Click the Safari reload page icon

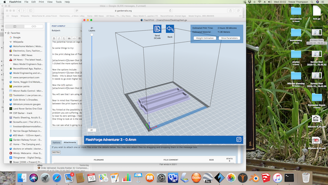(x=170, y=11)
